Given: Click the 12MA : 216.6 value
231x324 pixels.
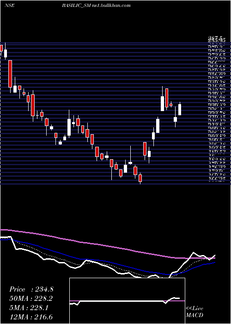Looking at the screenshot, I should tap(31, 317).
